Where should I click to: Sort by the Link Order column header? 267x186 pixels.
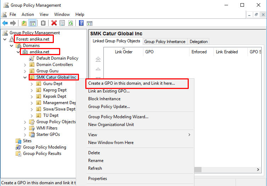[x=124, y=52]
